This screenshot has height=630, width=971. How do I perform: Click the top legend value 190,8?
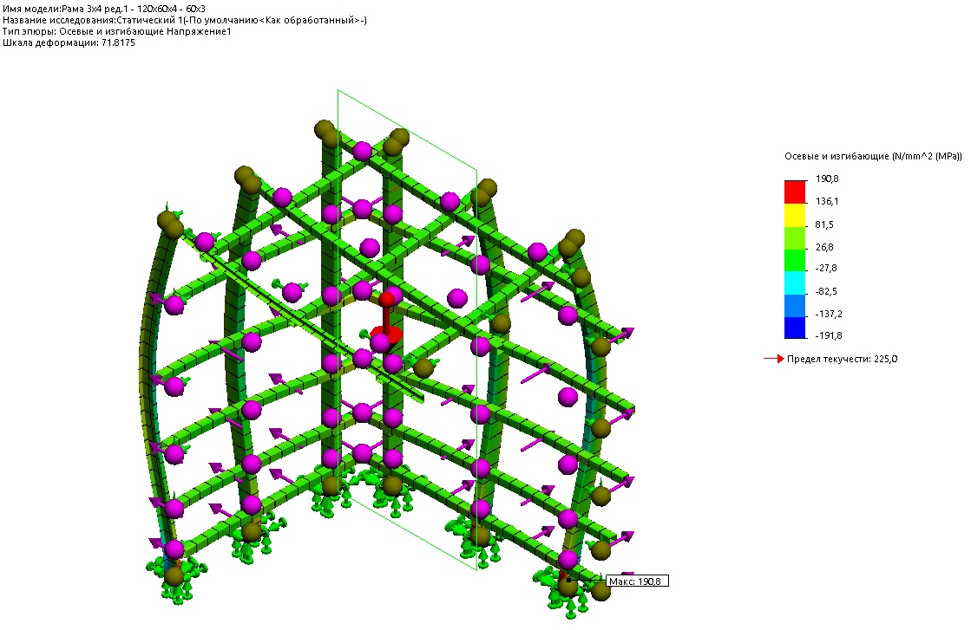pos(826,179)
